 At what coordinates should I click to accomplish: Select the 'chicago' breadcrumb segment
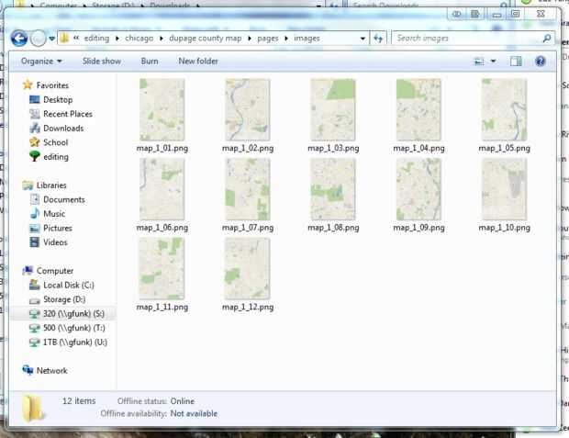click(x=139, y=39)
